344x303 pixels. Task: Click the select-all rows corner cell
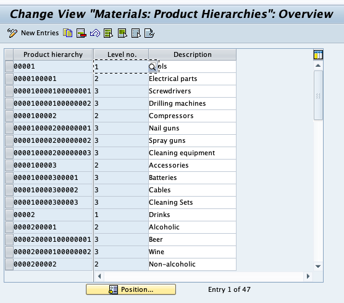click(9, 54)
